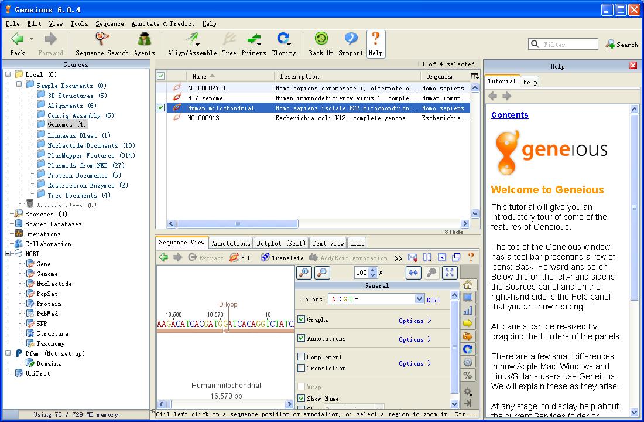Collapse the Pfam tree node
This screenshot has width=644, height=422.
(x=8, y=353)
